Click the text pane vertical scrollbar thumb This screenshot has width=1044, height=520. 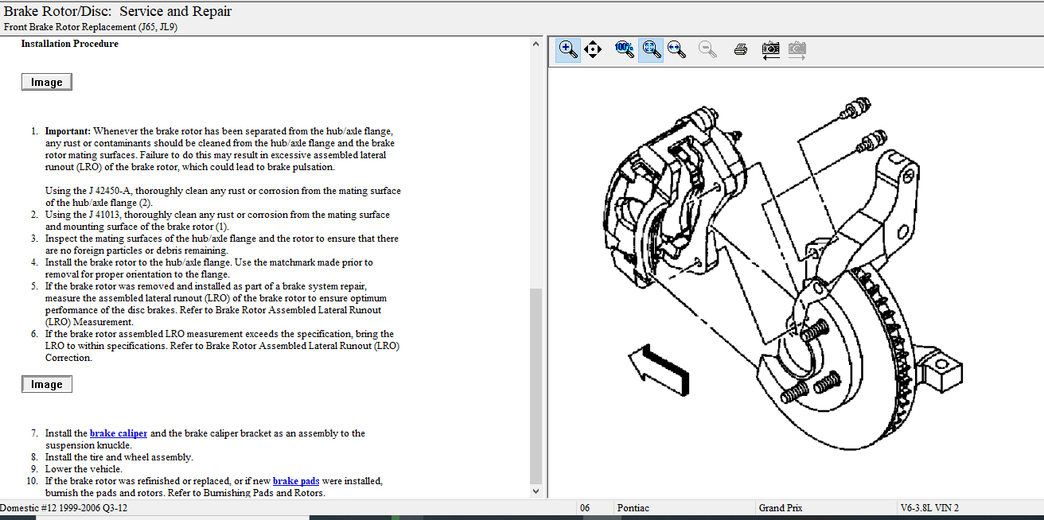tap(536, 386)
